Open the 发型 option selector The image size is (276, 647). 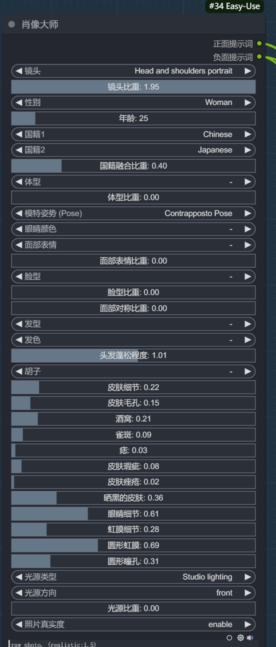pyautogui.click(x=133, y=324)
